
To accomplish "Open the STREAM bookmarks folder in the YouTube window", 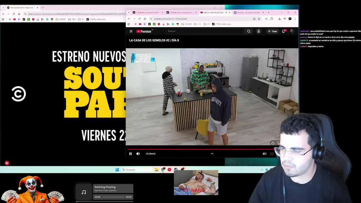I will [187, 24].
